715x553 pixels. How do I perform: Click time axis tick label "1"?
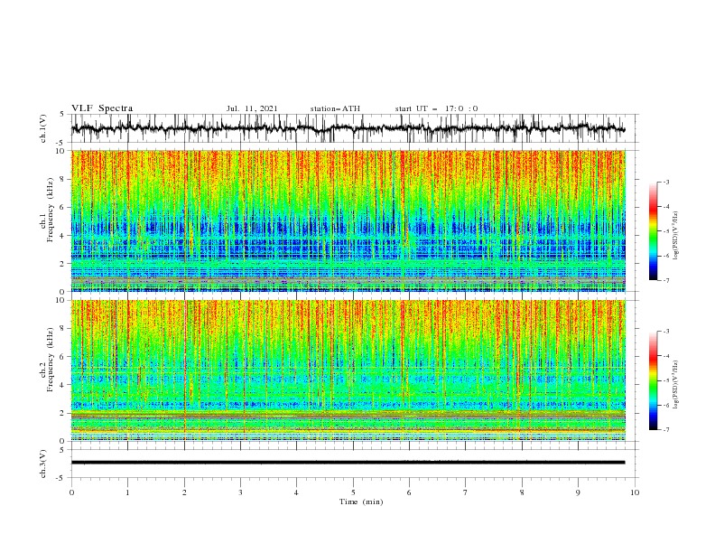pyautogui.click(x=127, y=492)
